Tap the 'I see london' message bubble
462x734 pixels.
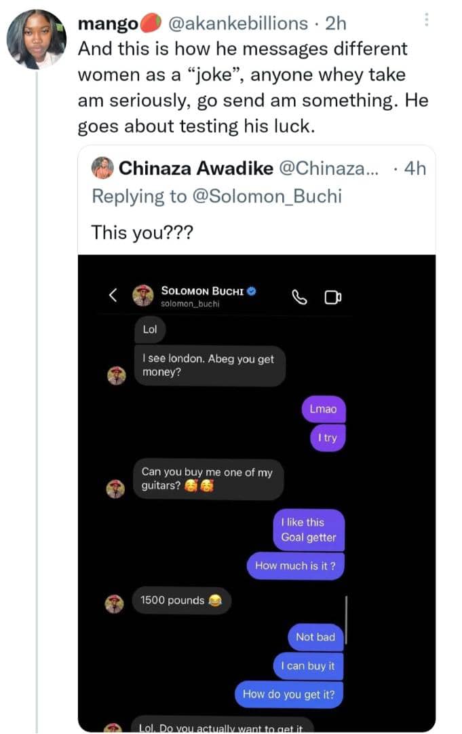(209, 366)
